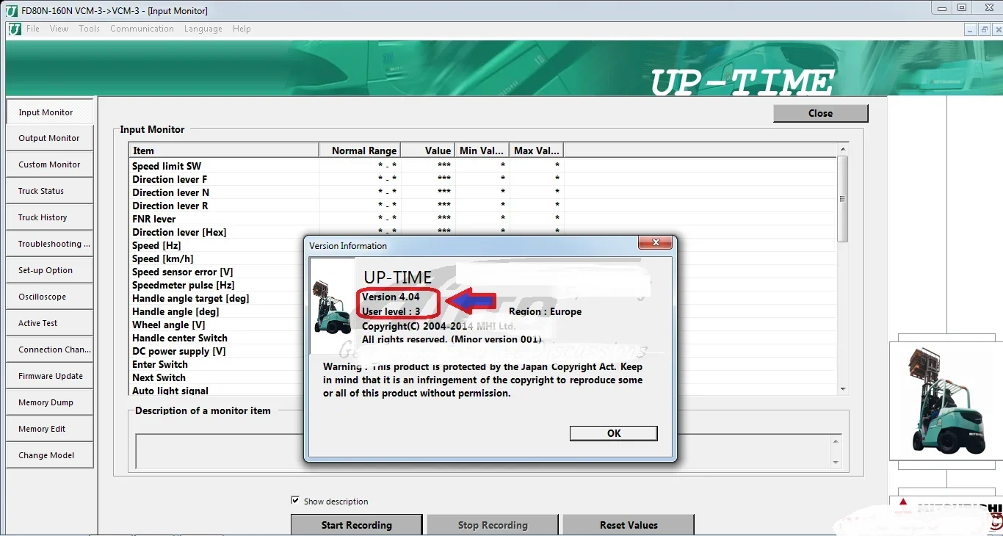Click the Normal Range column header
Image resolution: width=1003 pixels, height=536 pixels.
[x=360, y=151]
